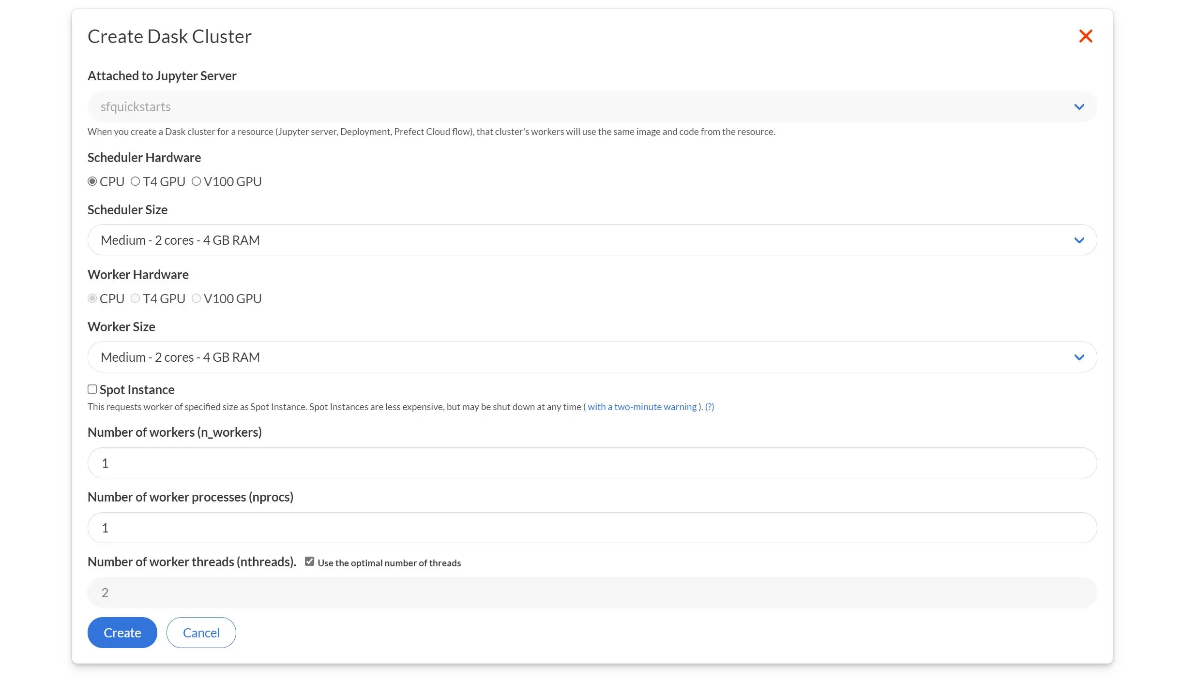Select V100 GPU for Worker Hardware
This screenshot has width=1182, height=679.
[x=196, y=298]
